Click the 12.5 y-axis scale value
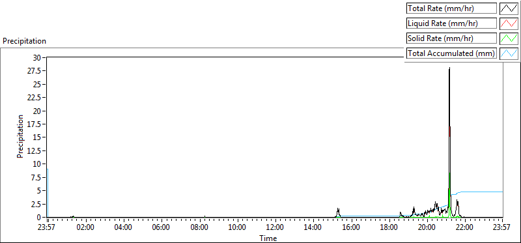 click(x=35, y=151)
